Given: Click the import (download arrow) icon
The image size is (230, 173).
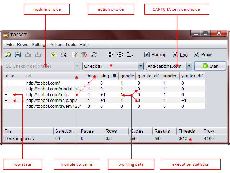Looking at the screenshot, I should (28, 54).
